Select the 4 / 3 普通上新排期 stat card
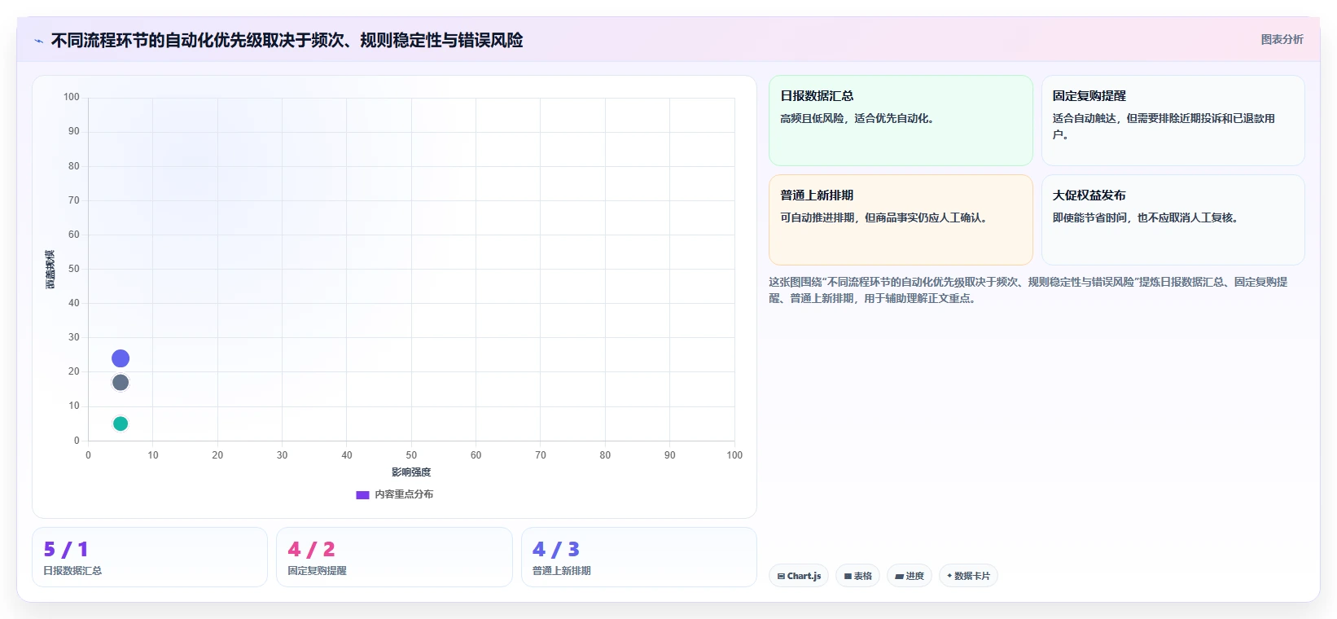Image resolution: width=1337 pixels, height=619 pixels. pyautogui.click(x=638, y=557)
